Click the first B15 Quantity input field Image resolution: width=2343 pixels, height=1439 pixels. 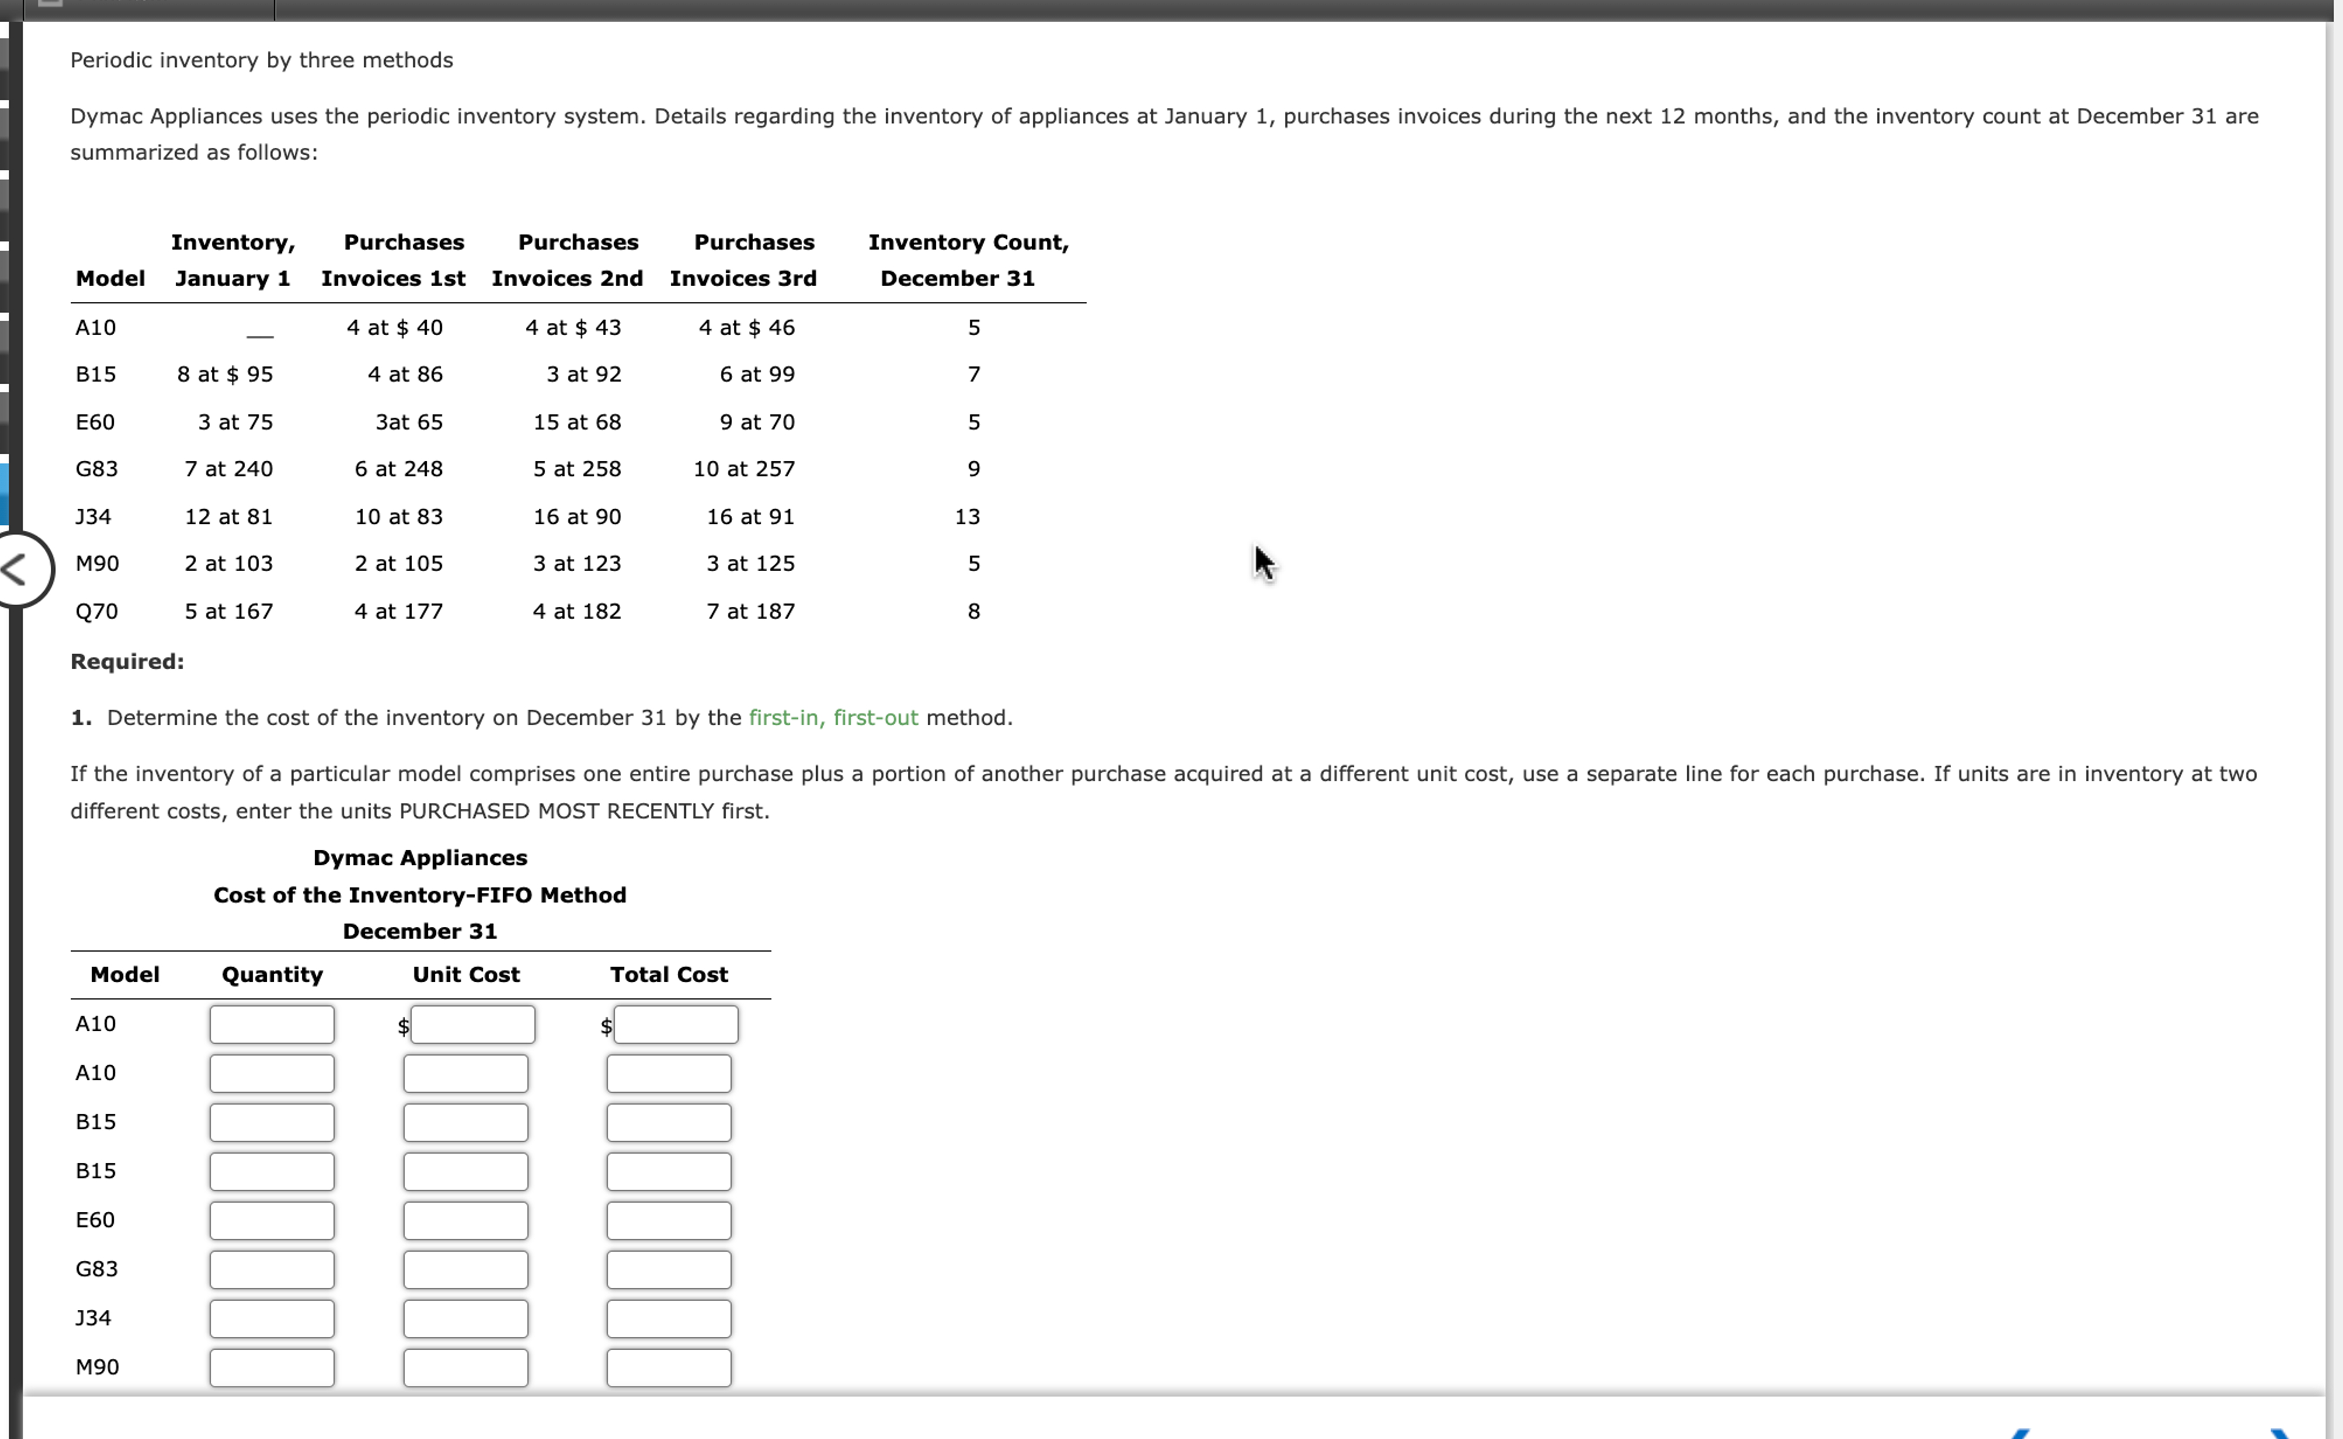(272, 1122)
